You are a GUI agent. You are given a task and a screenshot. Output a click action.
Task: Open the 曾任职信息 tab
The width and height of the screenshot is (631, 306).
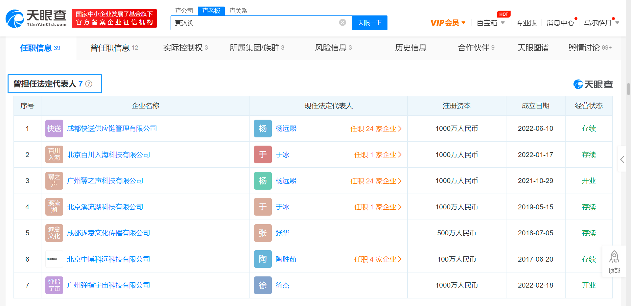click(114, 48)
